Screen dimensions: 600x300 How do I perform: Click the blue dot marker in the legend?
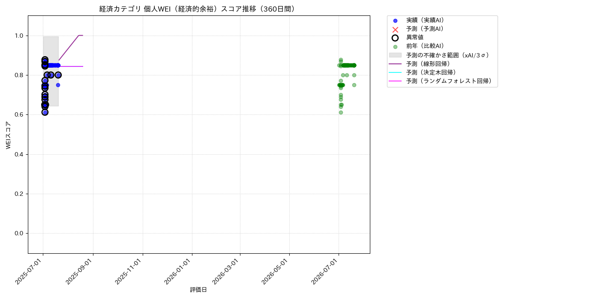click(x=395, y=21)
